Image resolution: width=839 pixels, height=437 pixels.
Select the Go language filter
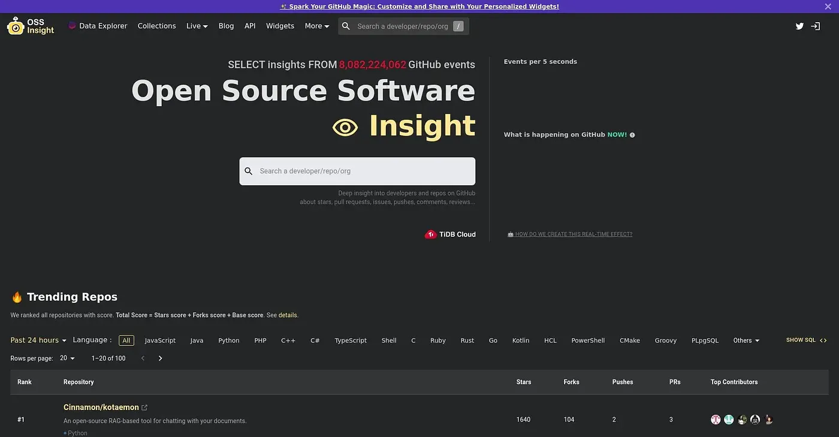(493, 340)
